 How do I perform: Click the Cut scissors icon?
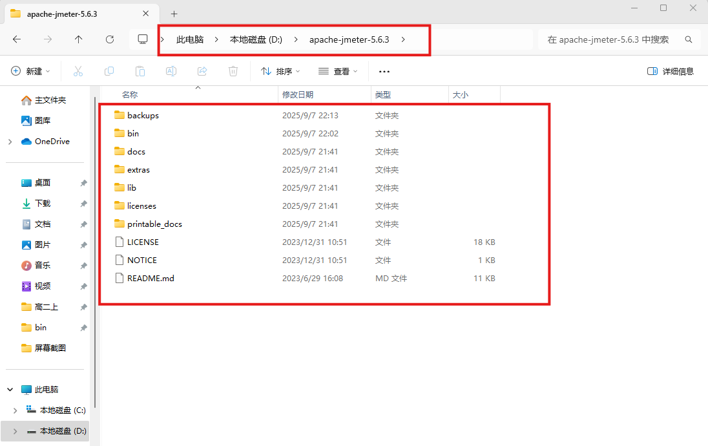(78, 71)
